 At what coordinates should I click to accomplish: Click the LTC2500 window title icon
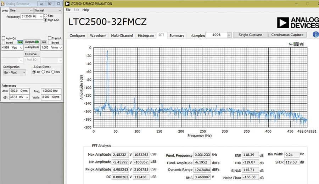pos(67,4)
